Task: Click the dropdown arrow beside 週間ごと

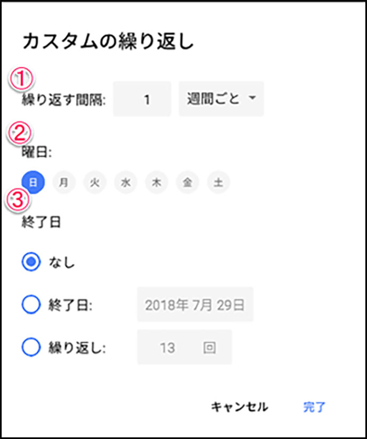Action: pyautogui.click(x=252, y=98)
